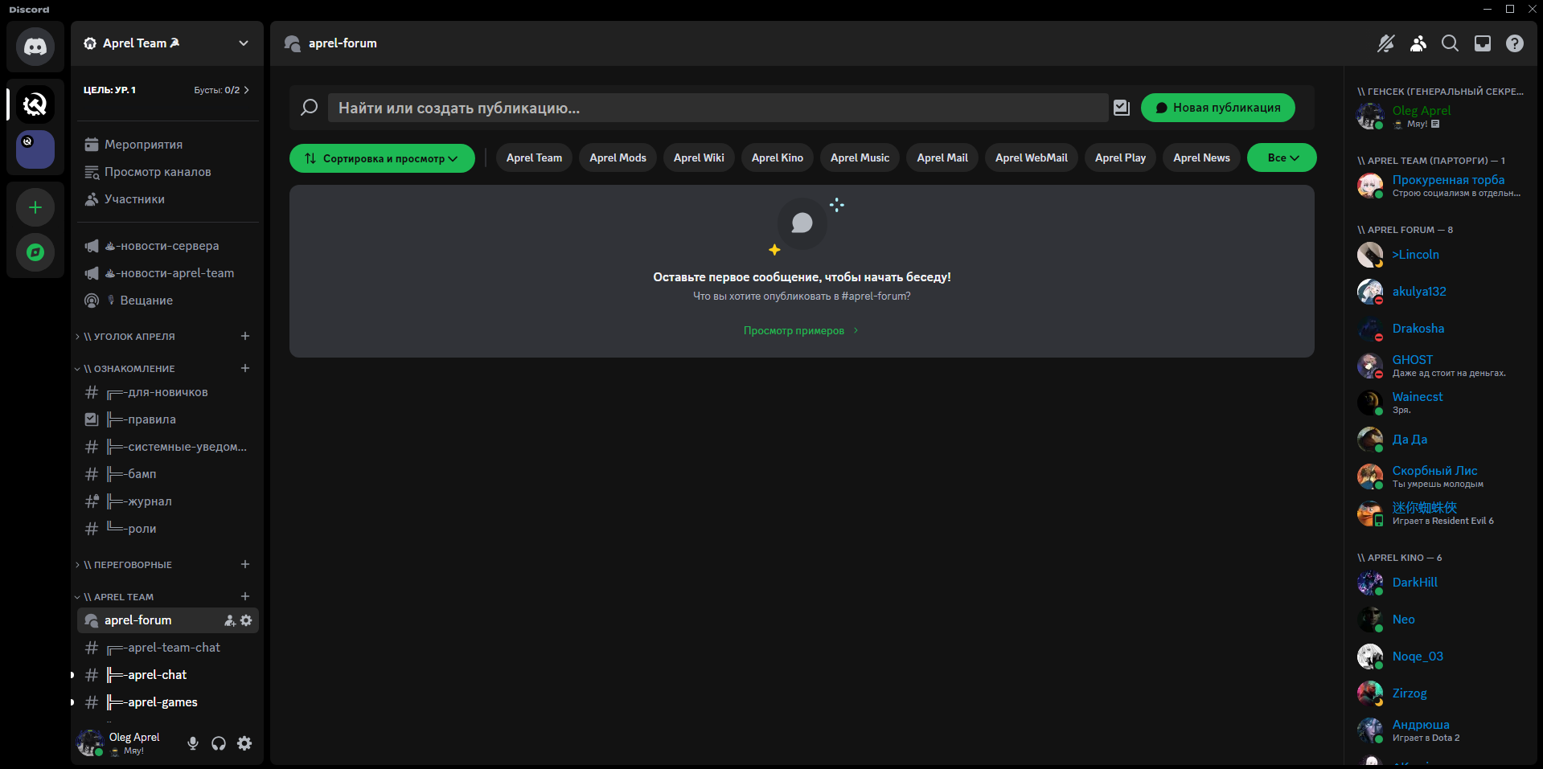Image resolution: width=1543 pixels, height=769 pixels.
Task: Open бамп channel
Action: pyautogui.click(x=168, y=474)
